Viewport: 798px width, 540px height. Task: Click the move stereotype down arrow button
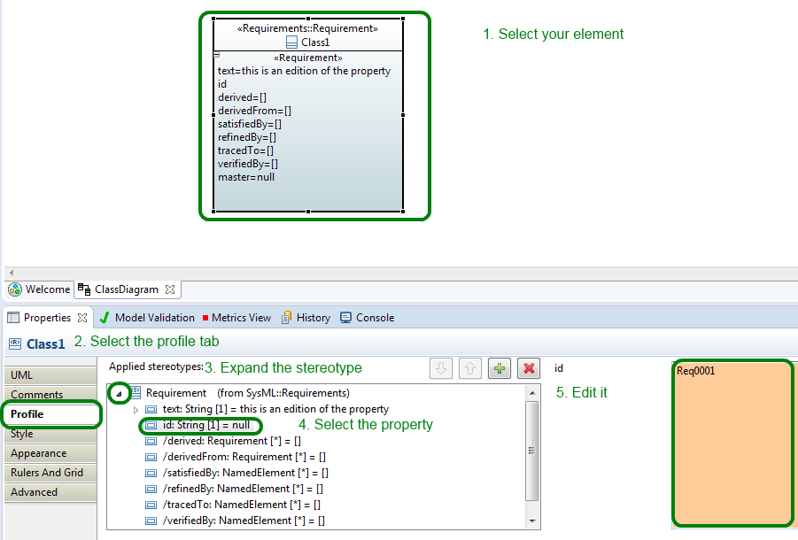coord(441,368)
